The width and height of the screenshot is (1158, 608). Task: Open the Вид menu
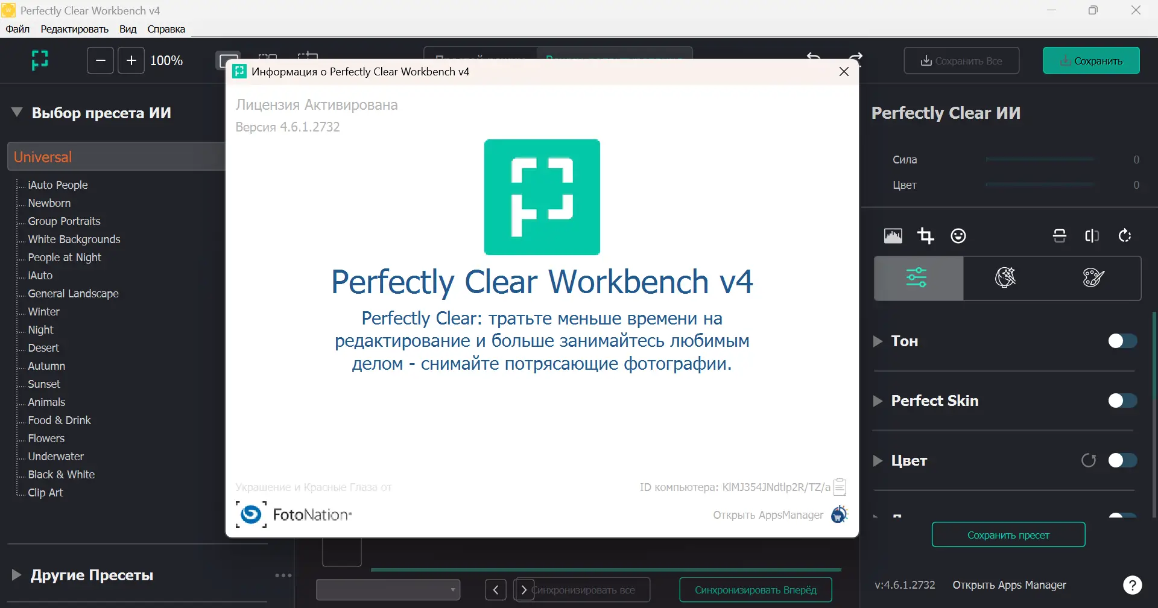127,28
